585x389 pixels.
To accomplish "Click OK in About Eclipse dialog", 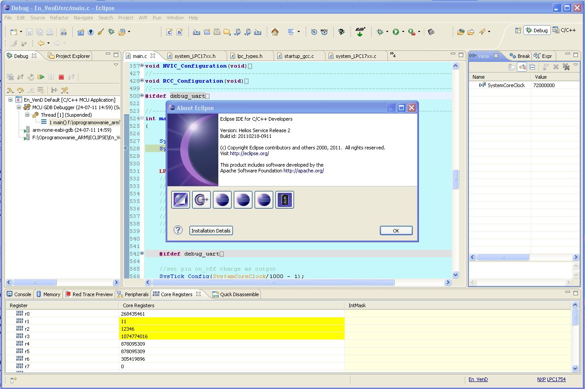I will click(396, 231).
